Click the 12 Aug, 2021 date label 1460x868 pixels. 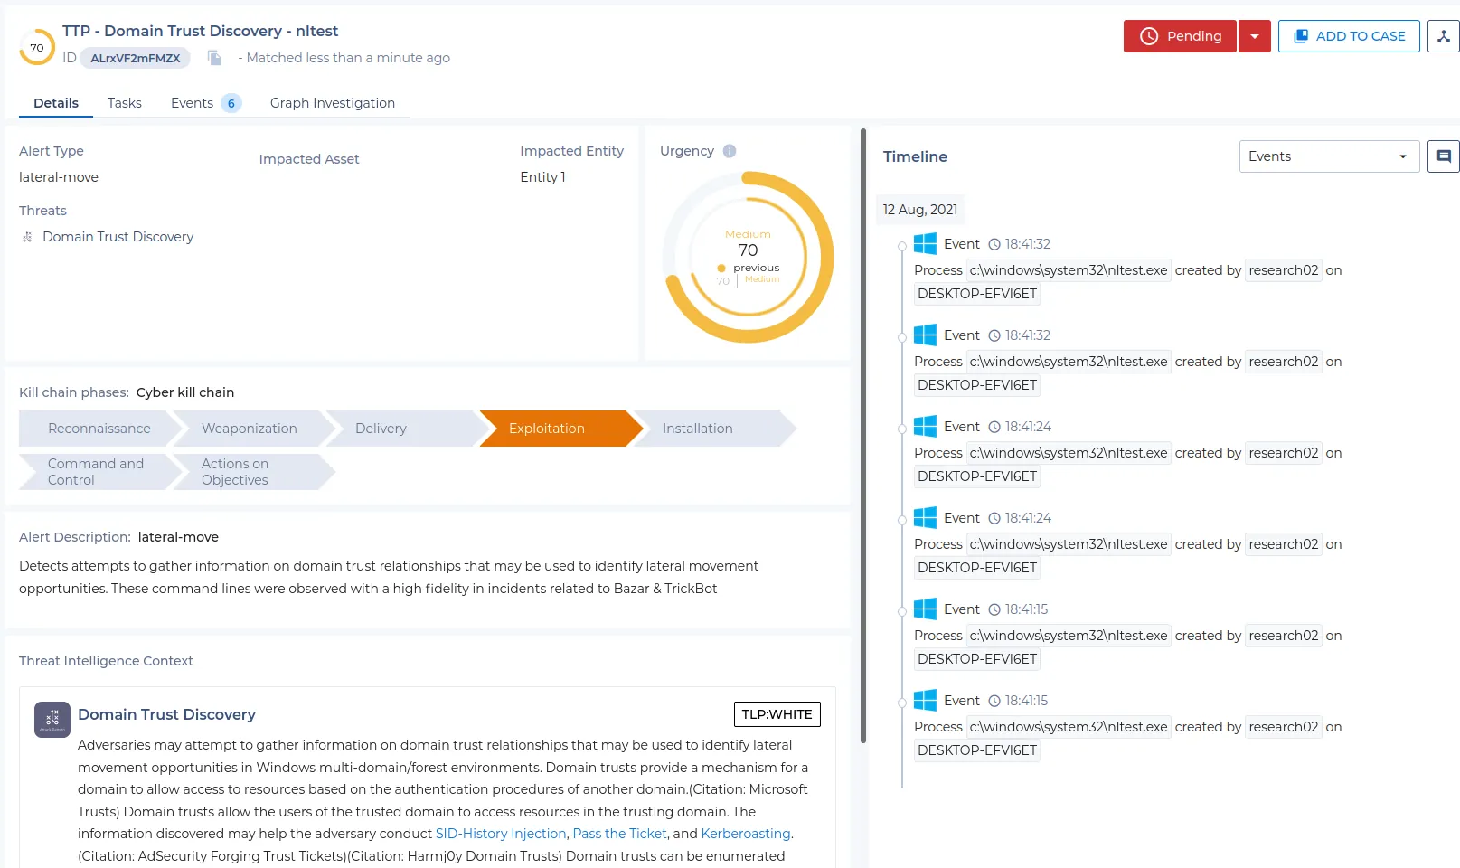tap(920, 210)
